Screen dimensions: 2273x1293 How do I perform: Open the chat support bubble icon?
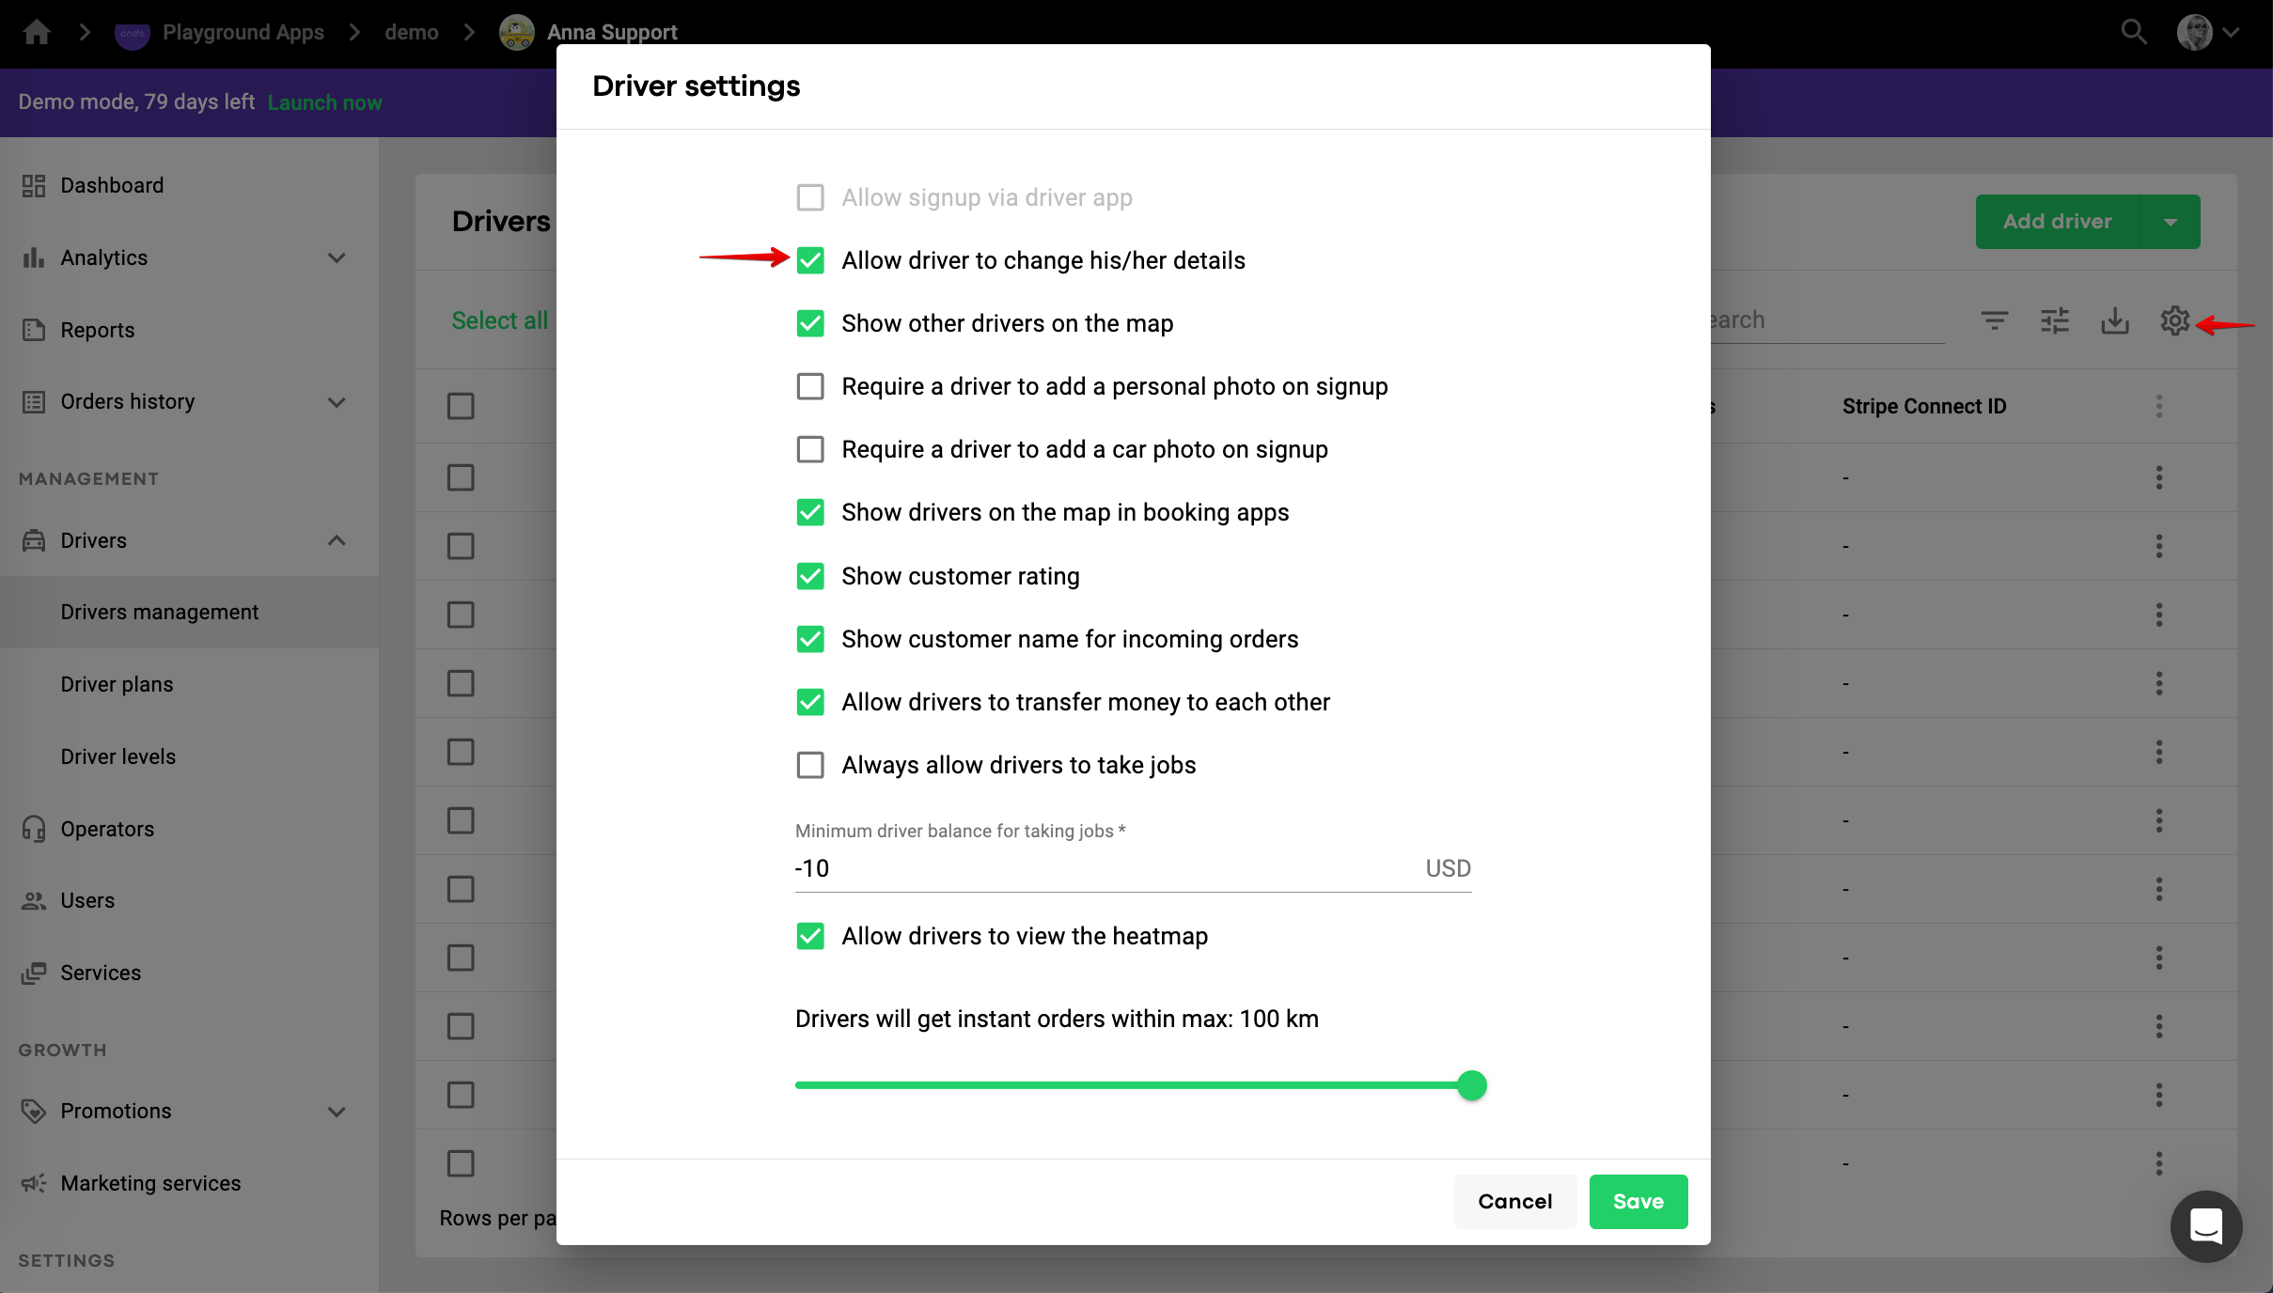coord(2205,1226)
